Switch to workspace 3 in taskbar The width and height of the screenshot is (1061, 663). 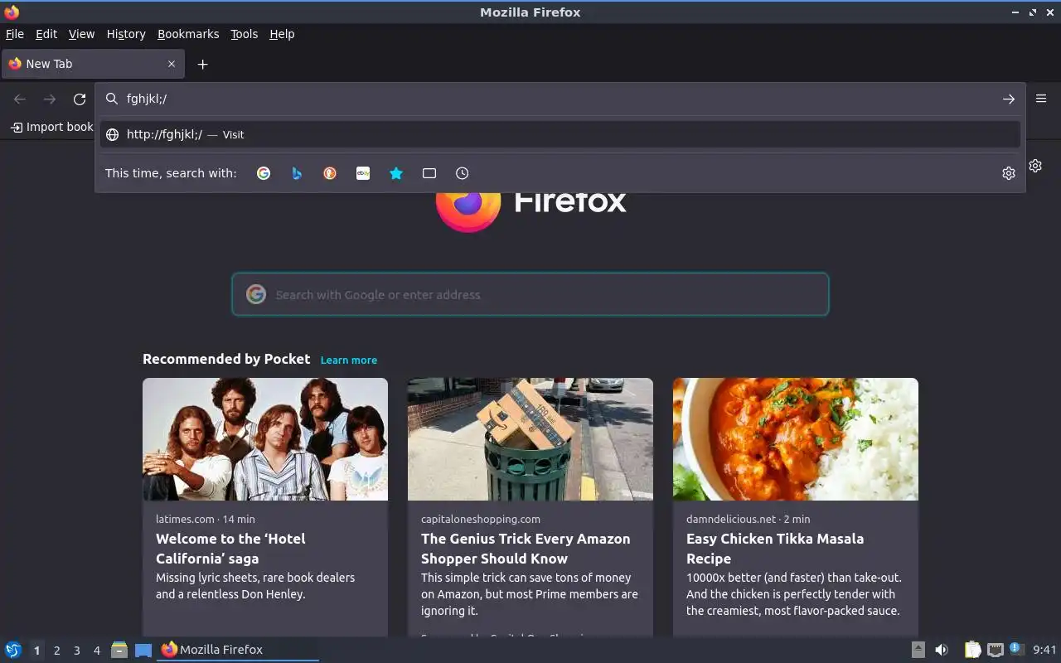click(x=77, y=651)
